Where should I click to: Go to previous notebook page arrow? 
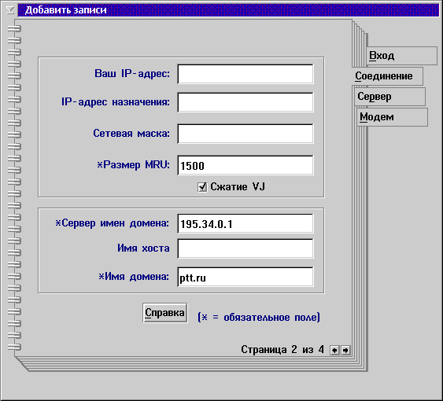click(x=334, y=351)
